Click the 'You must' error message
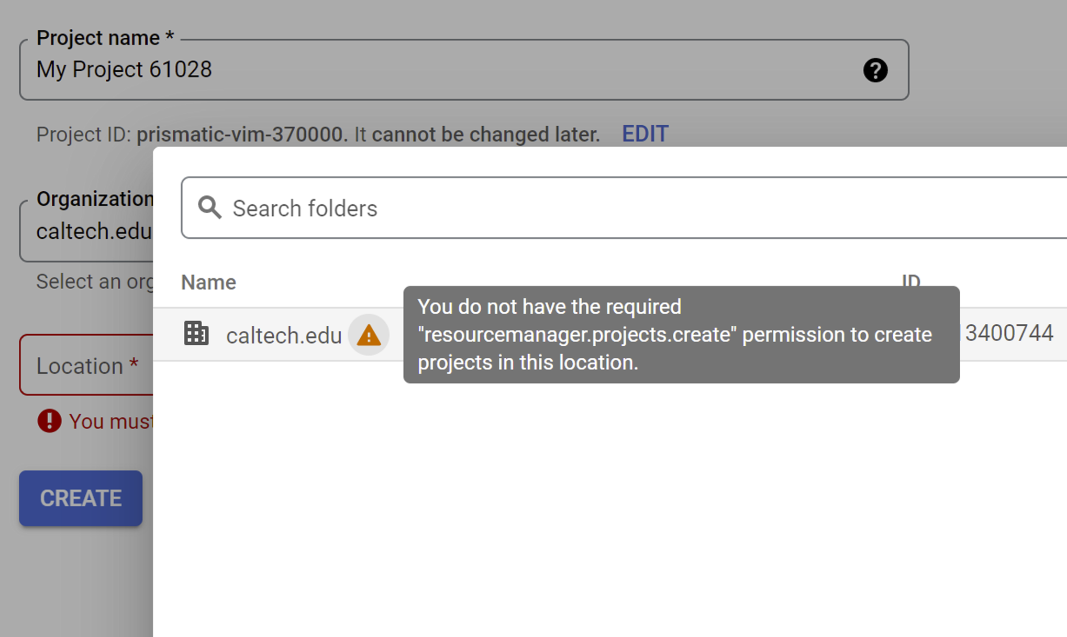This screenshot has width=1067, height=637. 111,421
